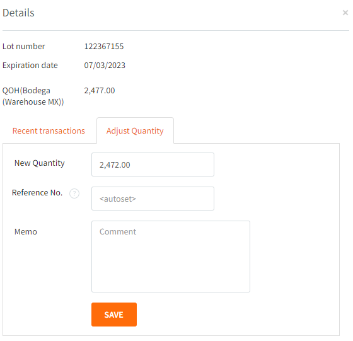Viewport: 353px width, 341px height.
Task: Click the Expiration date label
Action: [x=30, y=66]
